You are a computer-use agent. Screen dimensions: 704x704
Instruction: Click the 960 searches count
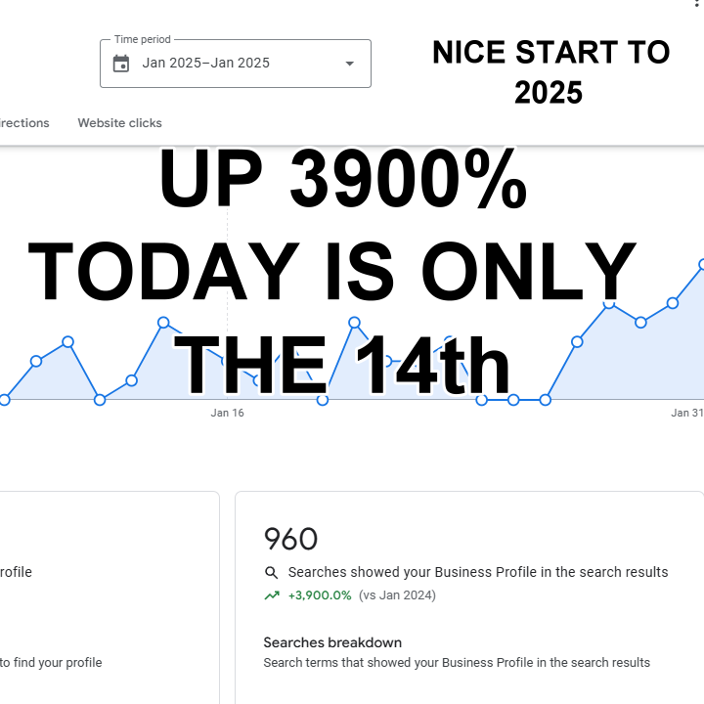tap(290, 539)
